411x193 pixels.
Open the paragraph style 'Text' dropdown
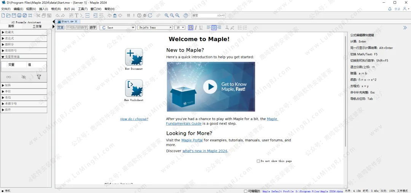118,27
